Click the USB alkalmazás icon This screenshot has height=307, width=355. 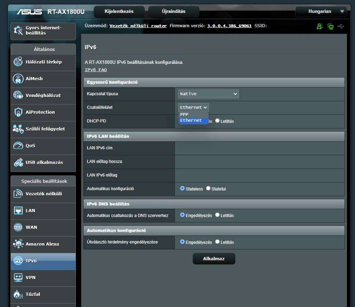tap(18, 162)
